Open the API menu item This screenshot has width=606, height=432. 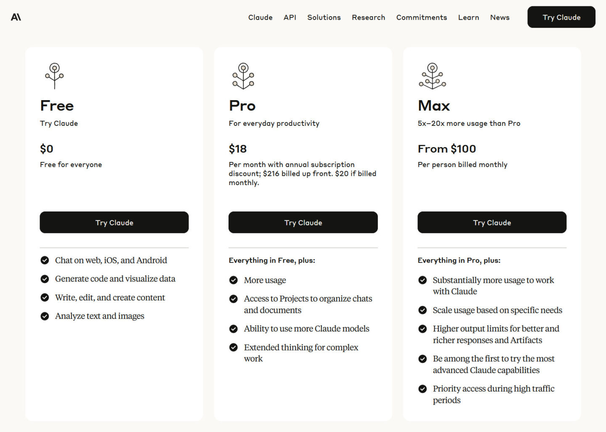point(290,17)
